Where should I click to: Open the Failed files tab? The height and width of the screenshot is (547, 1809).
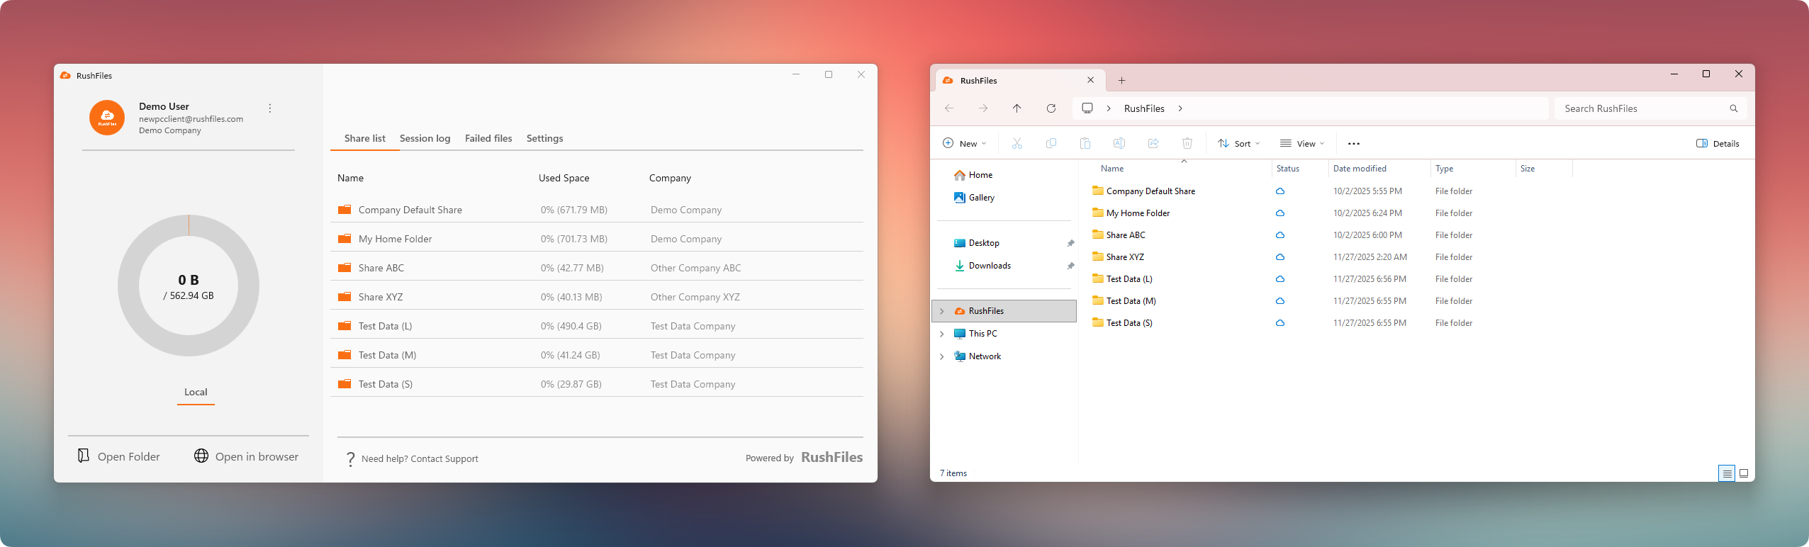[x=488, y=138]
